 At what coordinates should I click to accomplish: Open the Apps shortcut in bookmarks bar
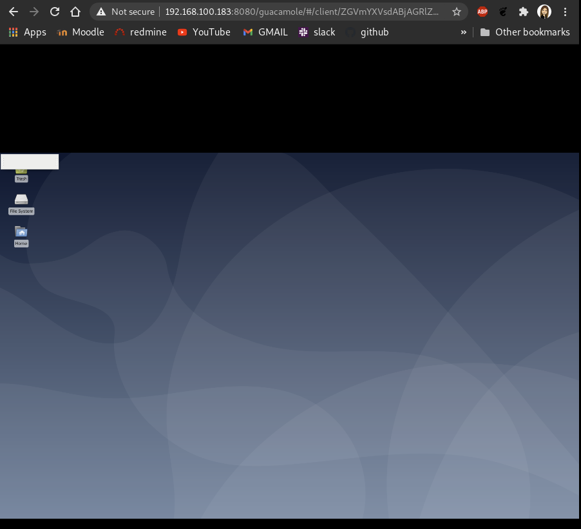[27, 32]
